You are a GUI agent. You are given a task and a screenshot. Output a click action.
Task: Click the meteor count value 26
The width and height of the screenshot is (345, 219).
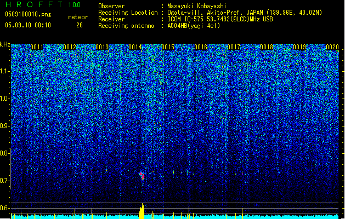coord(80,25)
